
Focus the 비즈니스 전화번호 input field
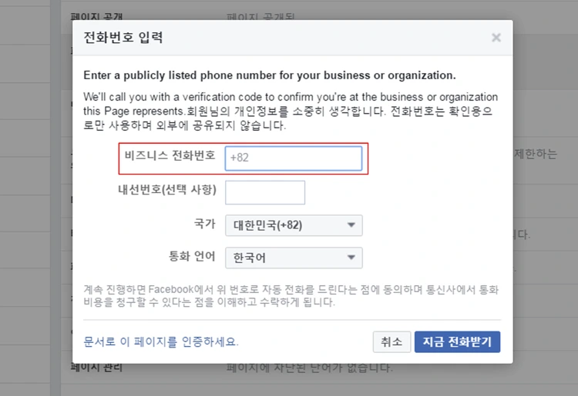294,158
